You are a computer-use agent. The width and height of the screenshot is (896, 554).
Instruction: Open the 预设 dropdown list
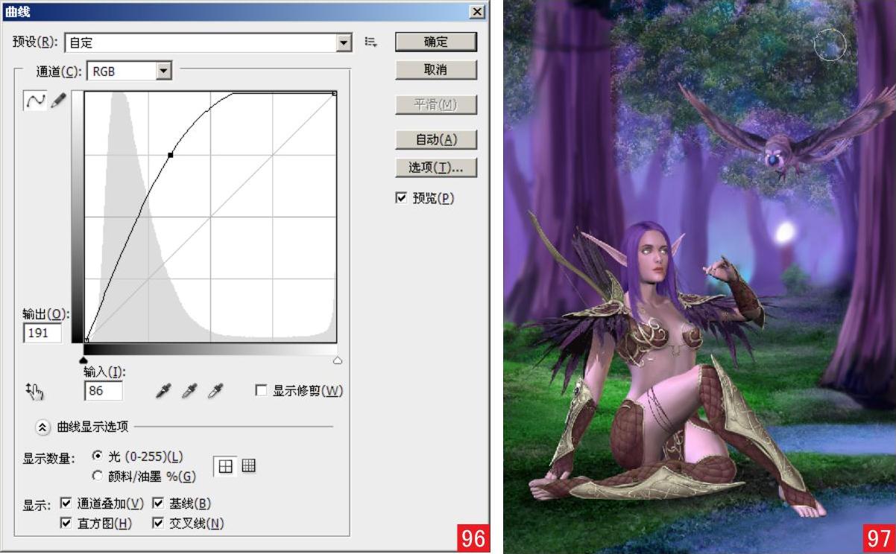[343, 43]
